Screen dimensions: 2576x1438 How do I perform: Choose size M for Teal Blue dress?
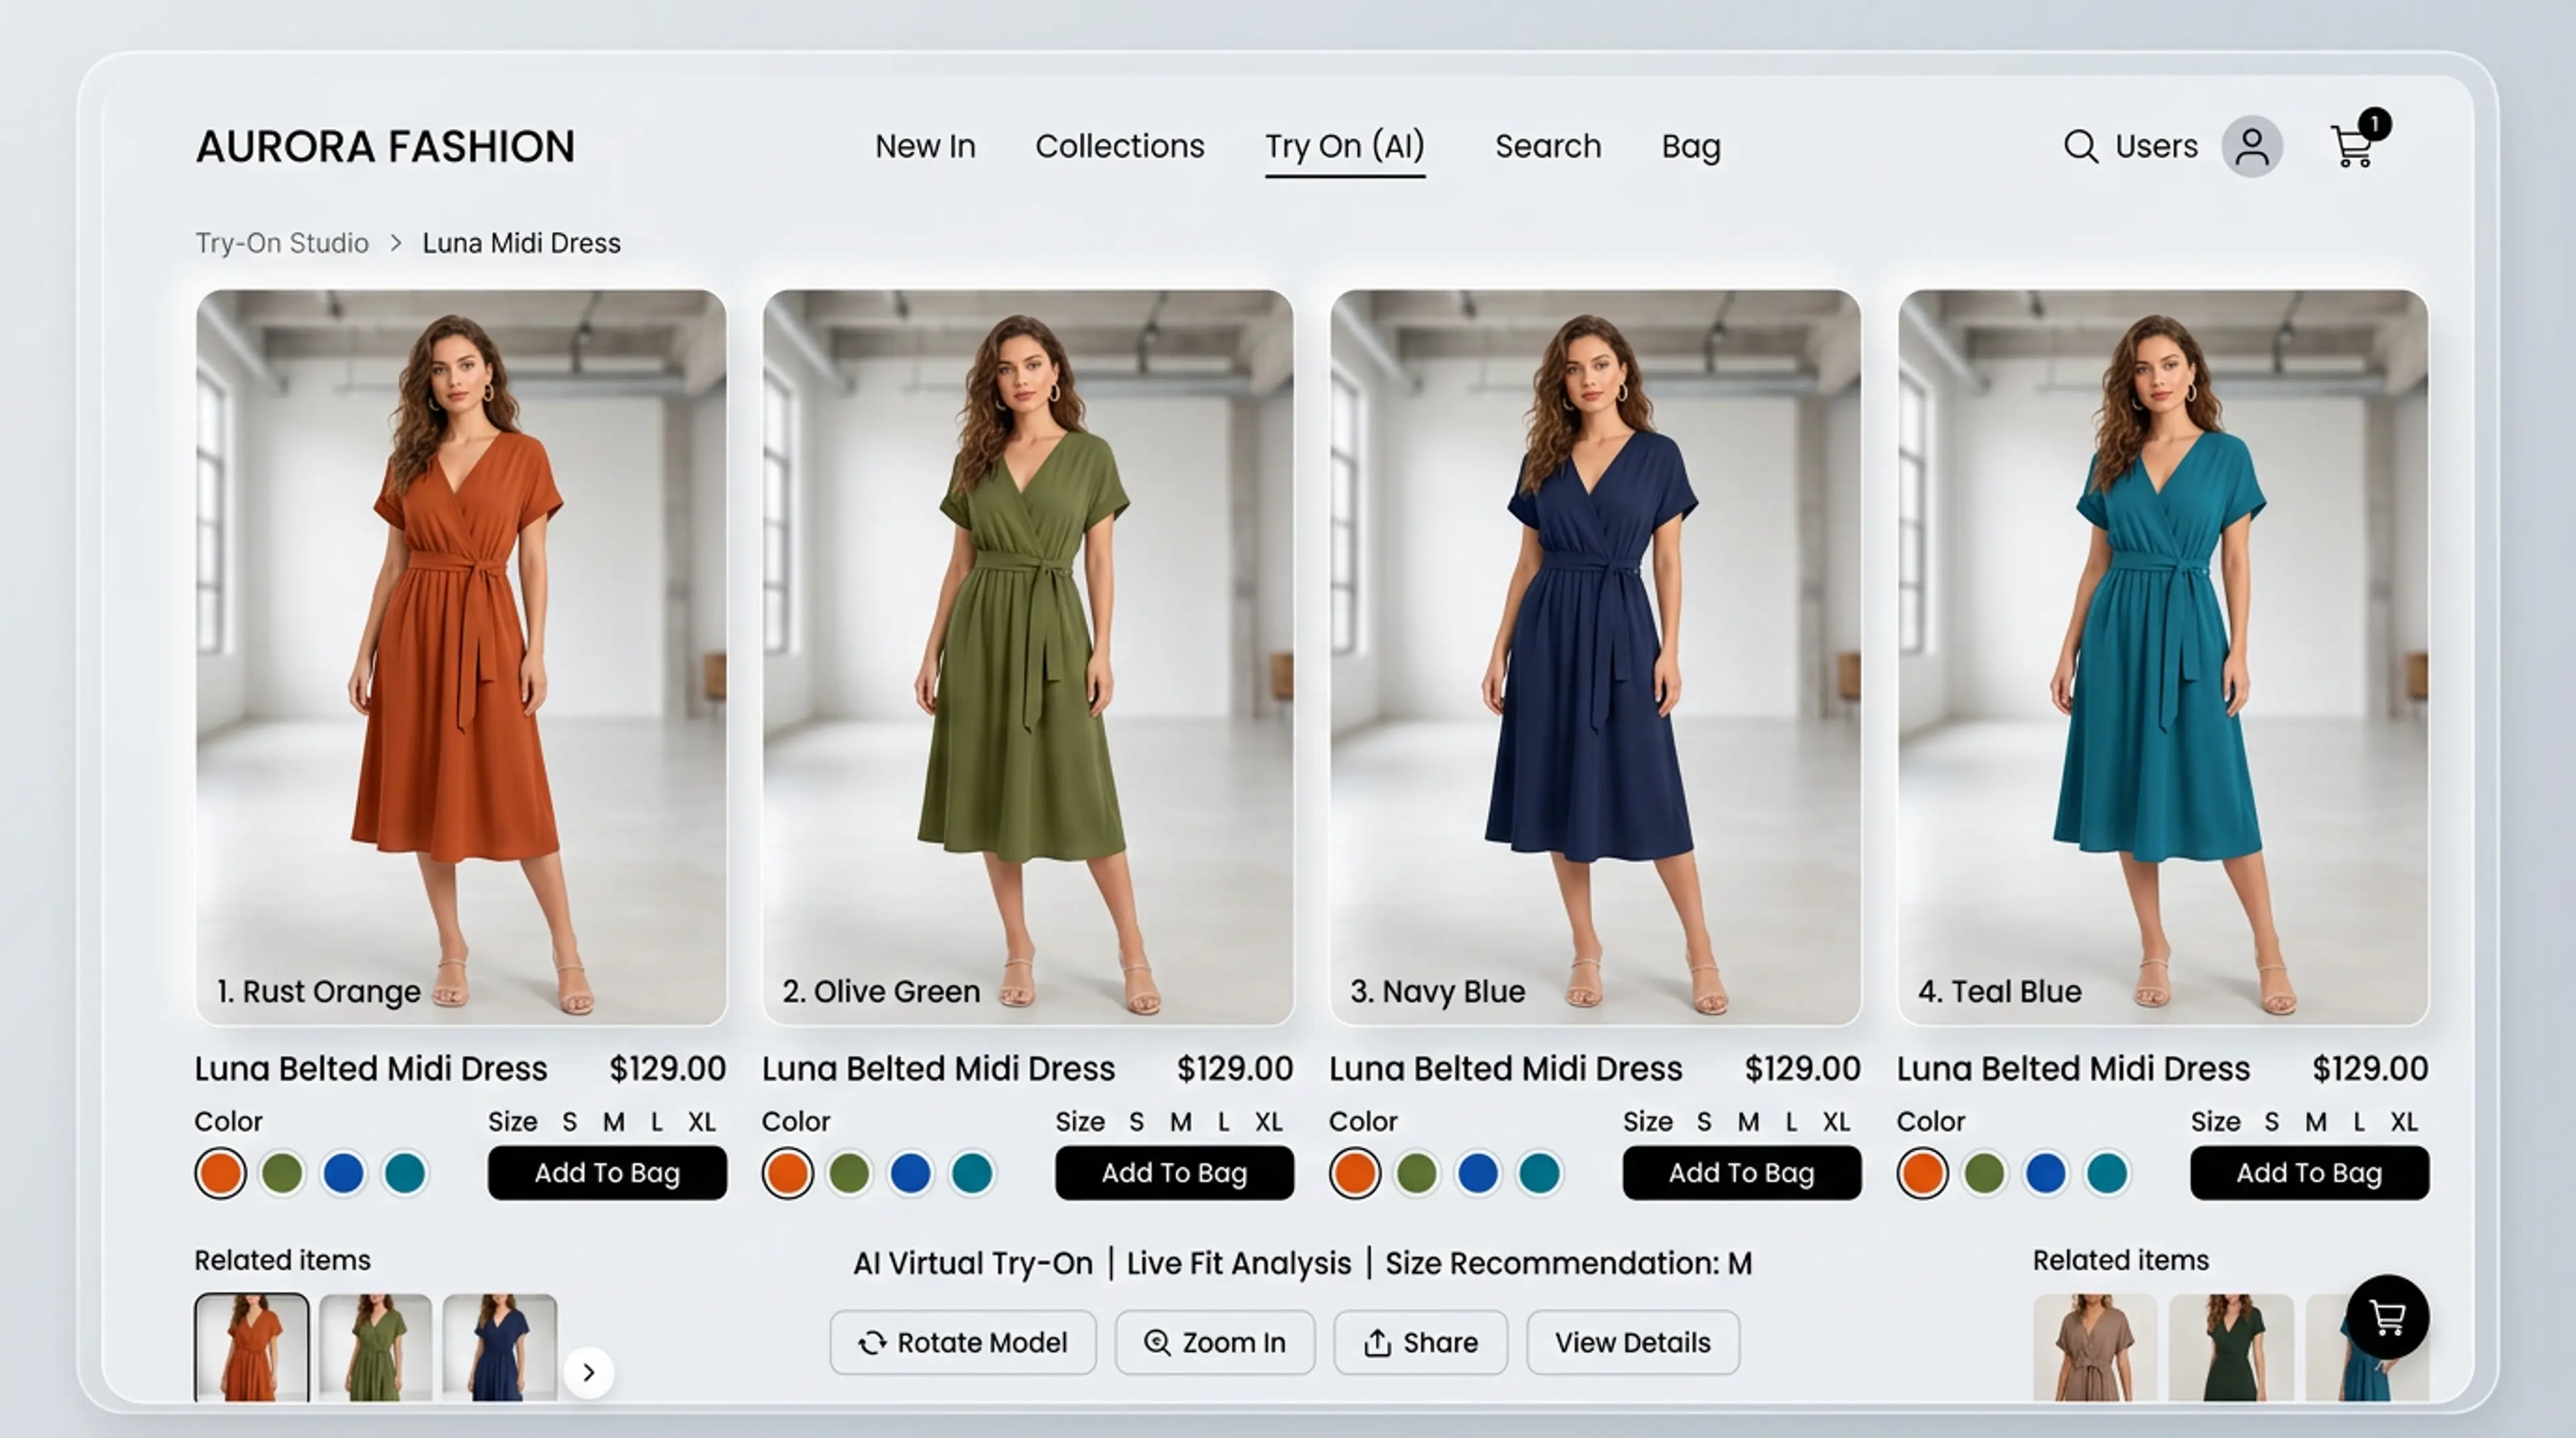(x=2315, y=1122)
